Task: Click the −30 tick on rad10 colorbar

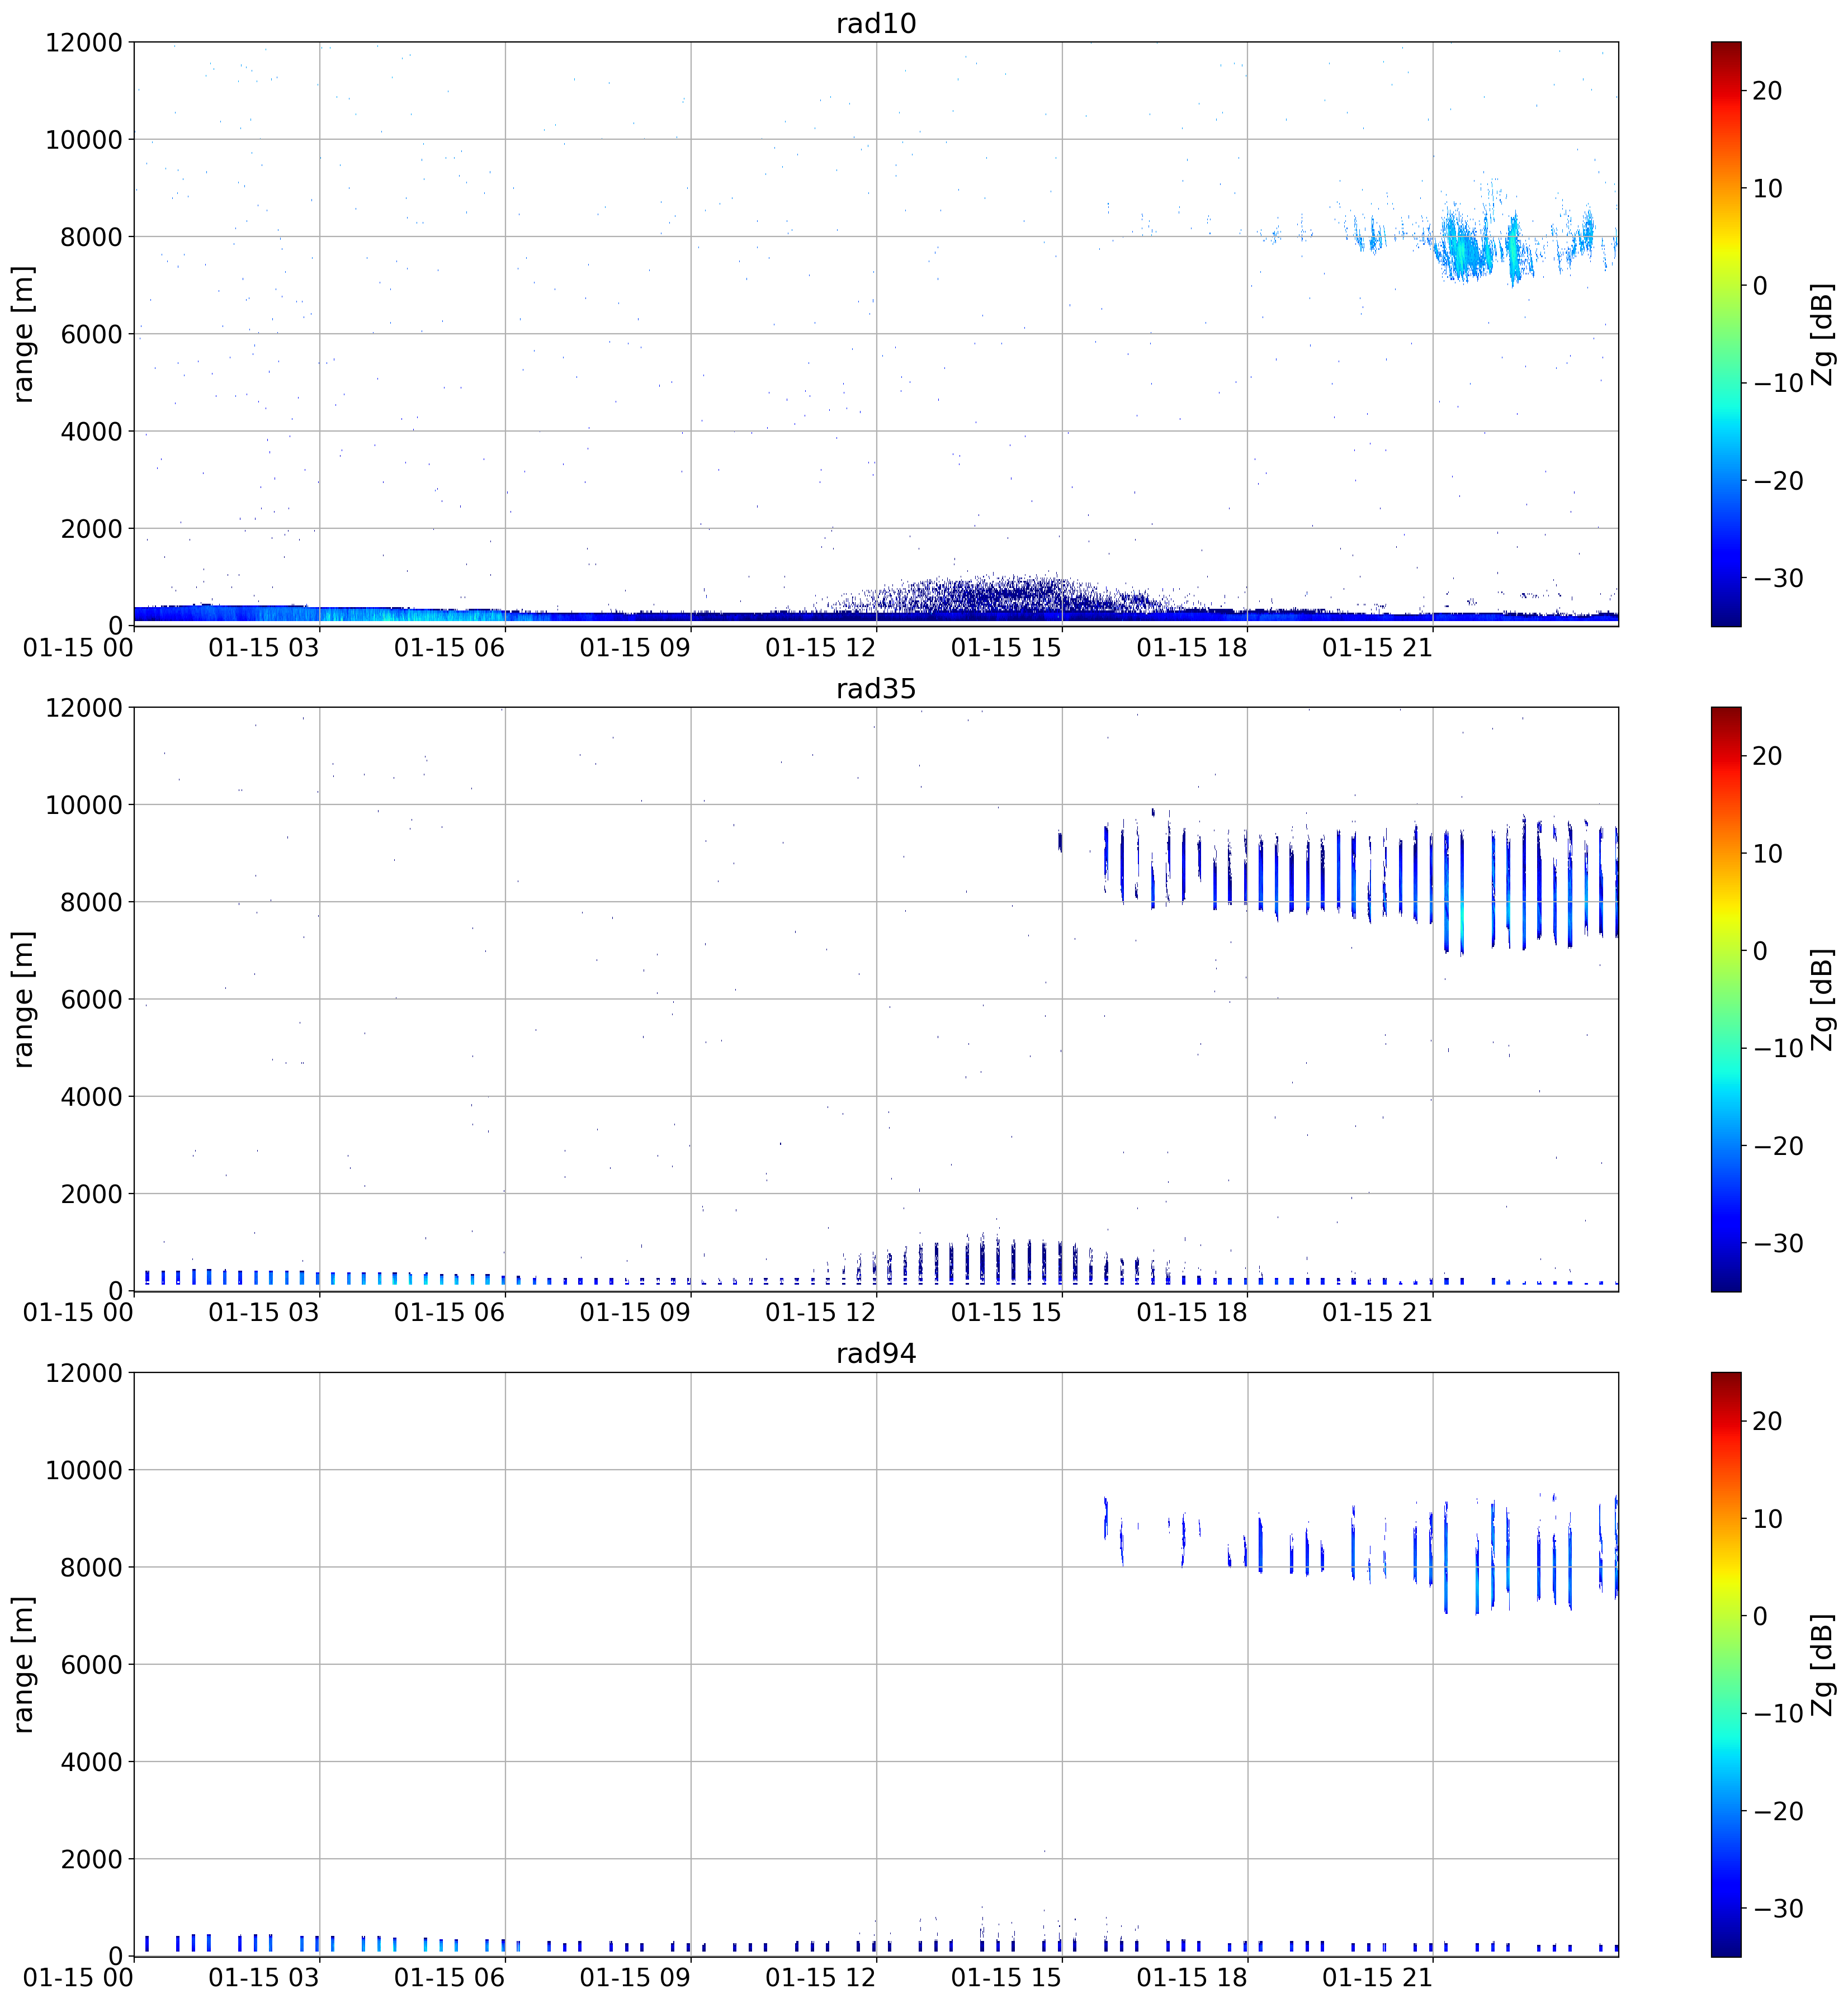Action: coord(1779,578)
